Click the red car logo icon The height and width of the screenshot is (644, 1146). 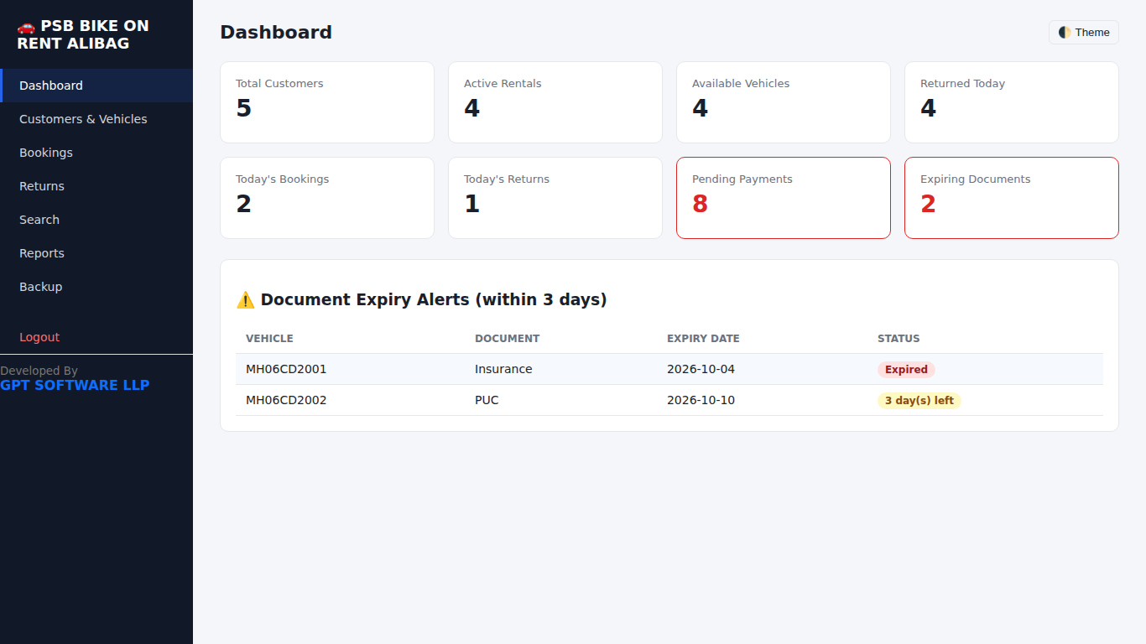point(26,26)
